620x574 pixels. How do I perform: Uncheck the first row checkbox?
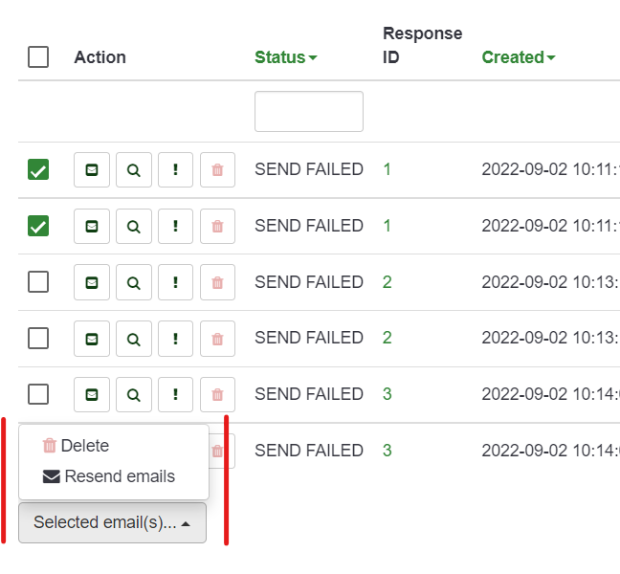point(38,170)
